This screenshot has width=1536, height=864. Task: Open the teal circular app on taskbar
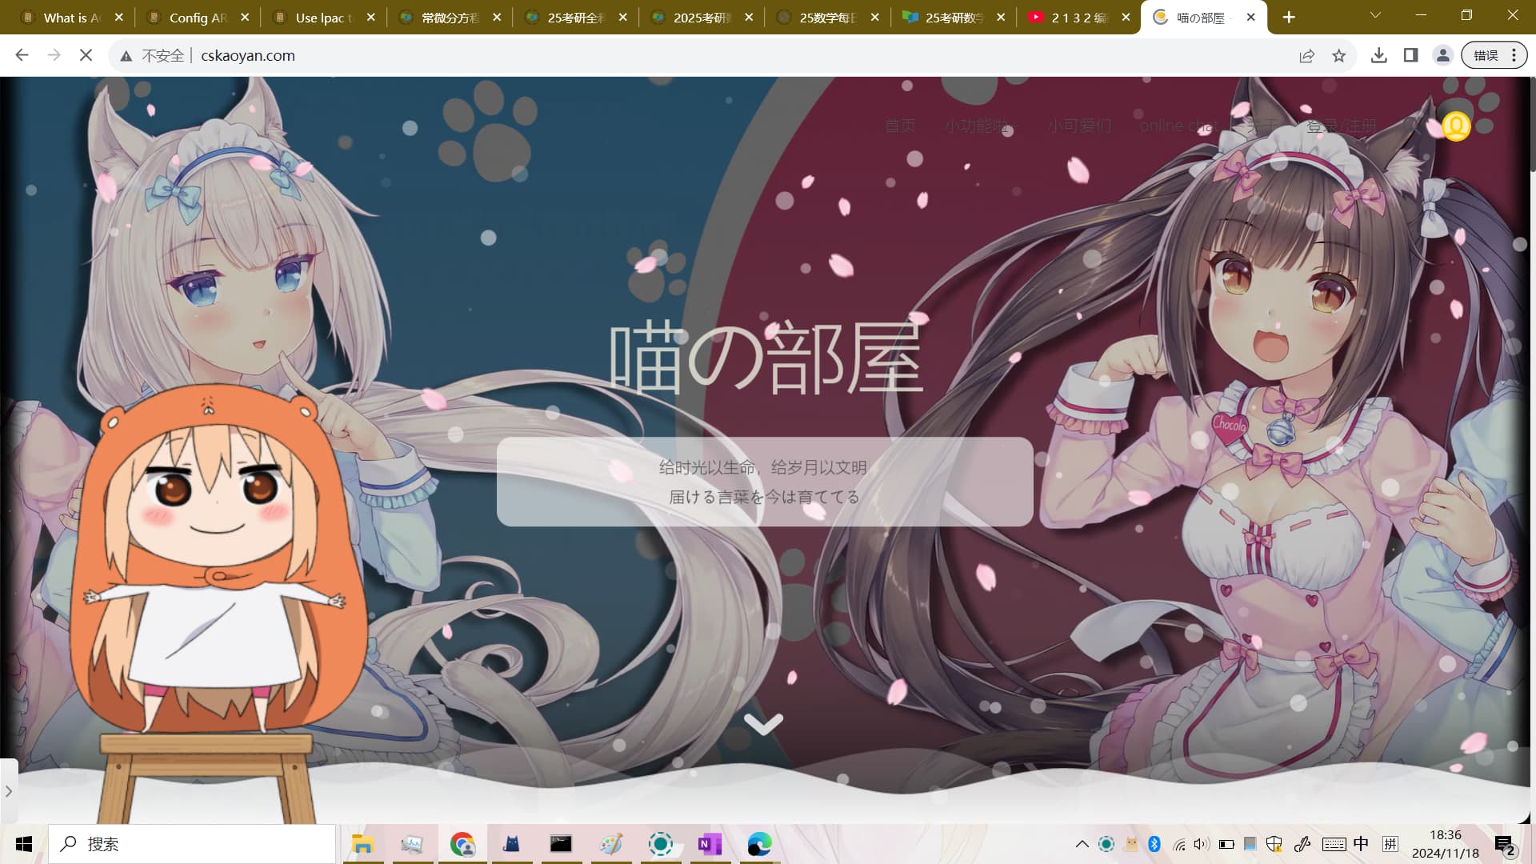pos(660,844)
